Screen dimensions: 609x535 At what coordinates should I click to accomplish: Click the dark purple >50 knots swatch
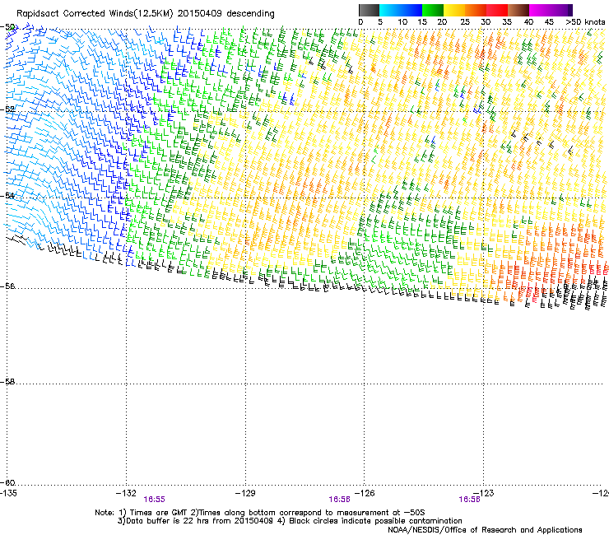pos(570,10)
